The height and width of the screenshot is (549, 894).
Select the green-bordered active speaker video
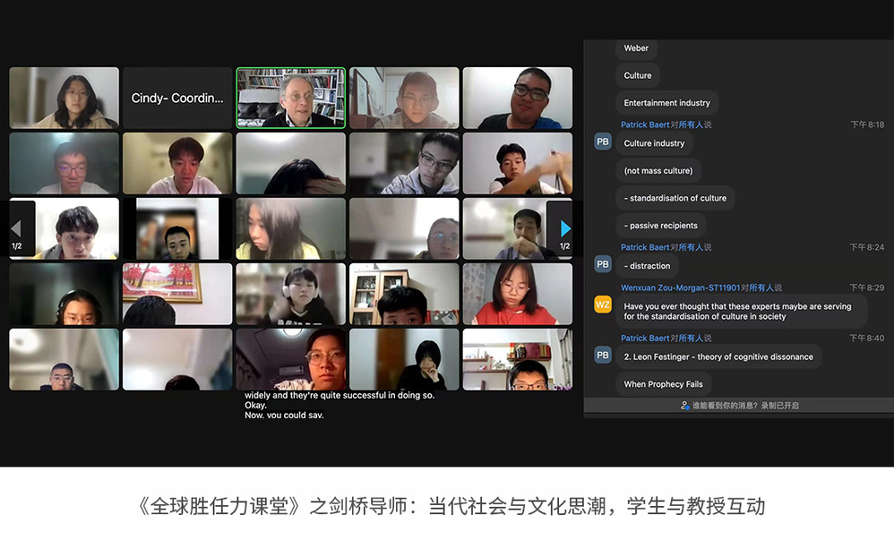pyautogui.click(x=290, y=98)
